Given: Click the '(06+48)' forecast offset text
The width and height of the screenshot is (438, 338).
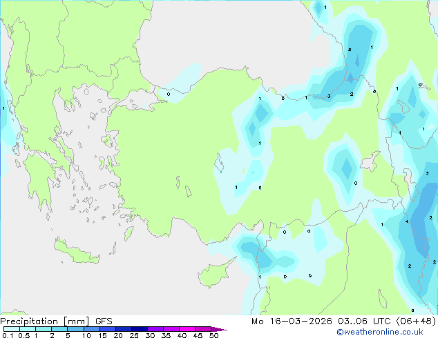Looking at the screenshot, I should (x=416, y=321).
